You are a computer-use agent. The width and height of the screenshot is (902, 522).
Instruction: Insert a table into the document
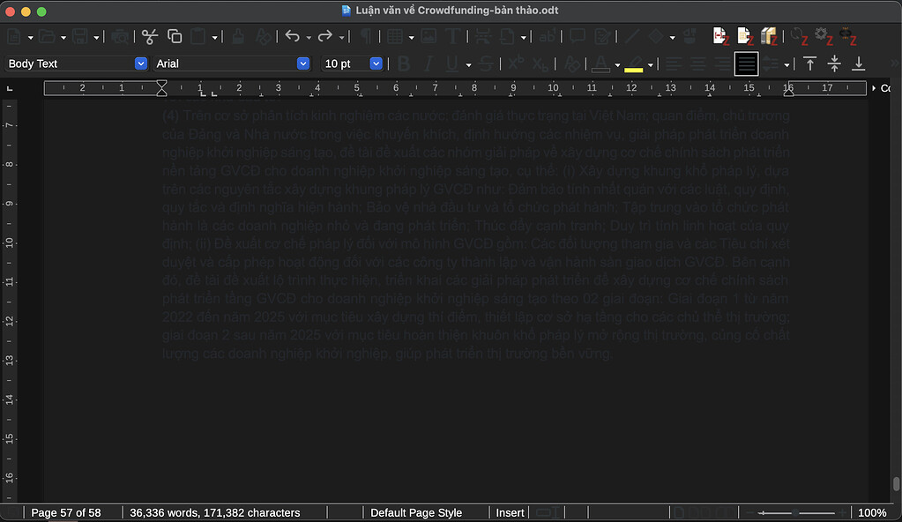396,36
